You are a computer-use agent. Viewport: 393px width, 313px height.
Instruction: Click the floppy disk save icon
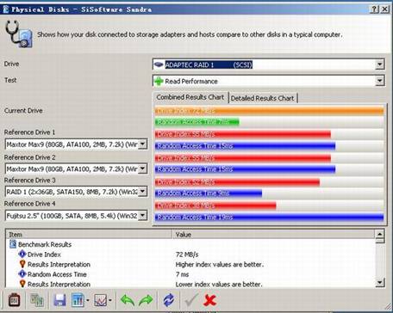click(59, 300)
